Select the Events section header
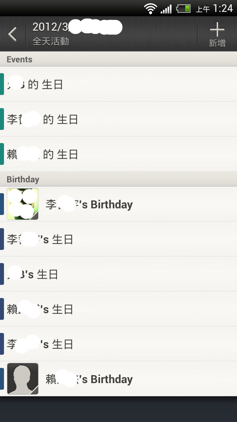Image resolution: width=237 pixels, height=422 pixels. (20, 59)
